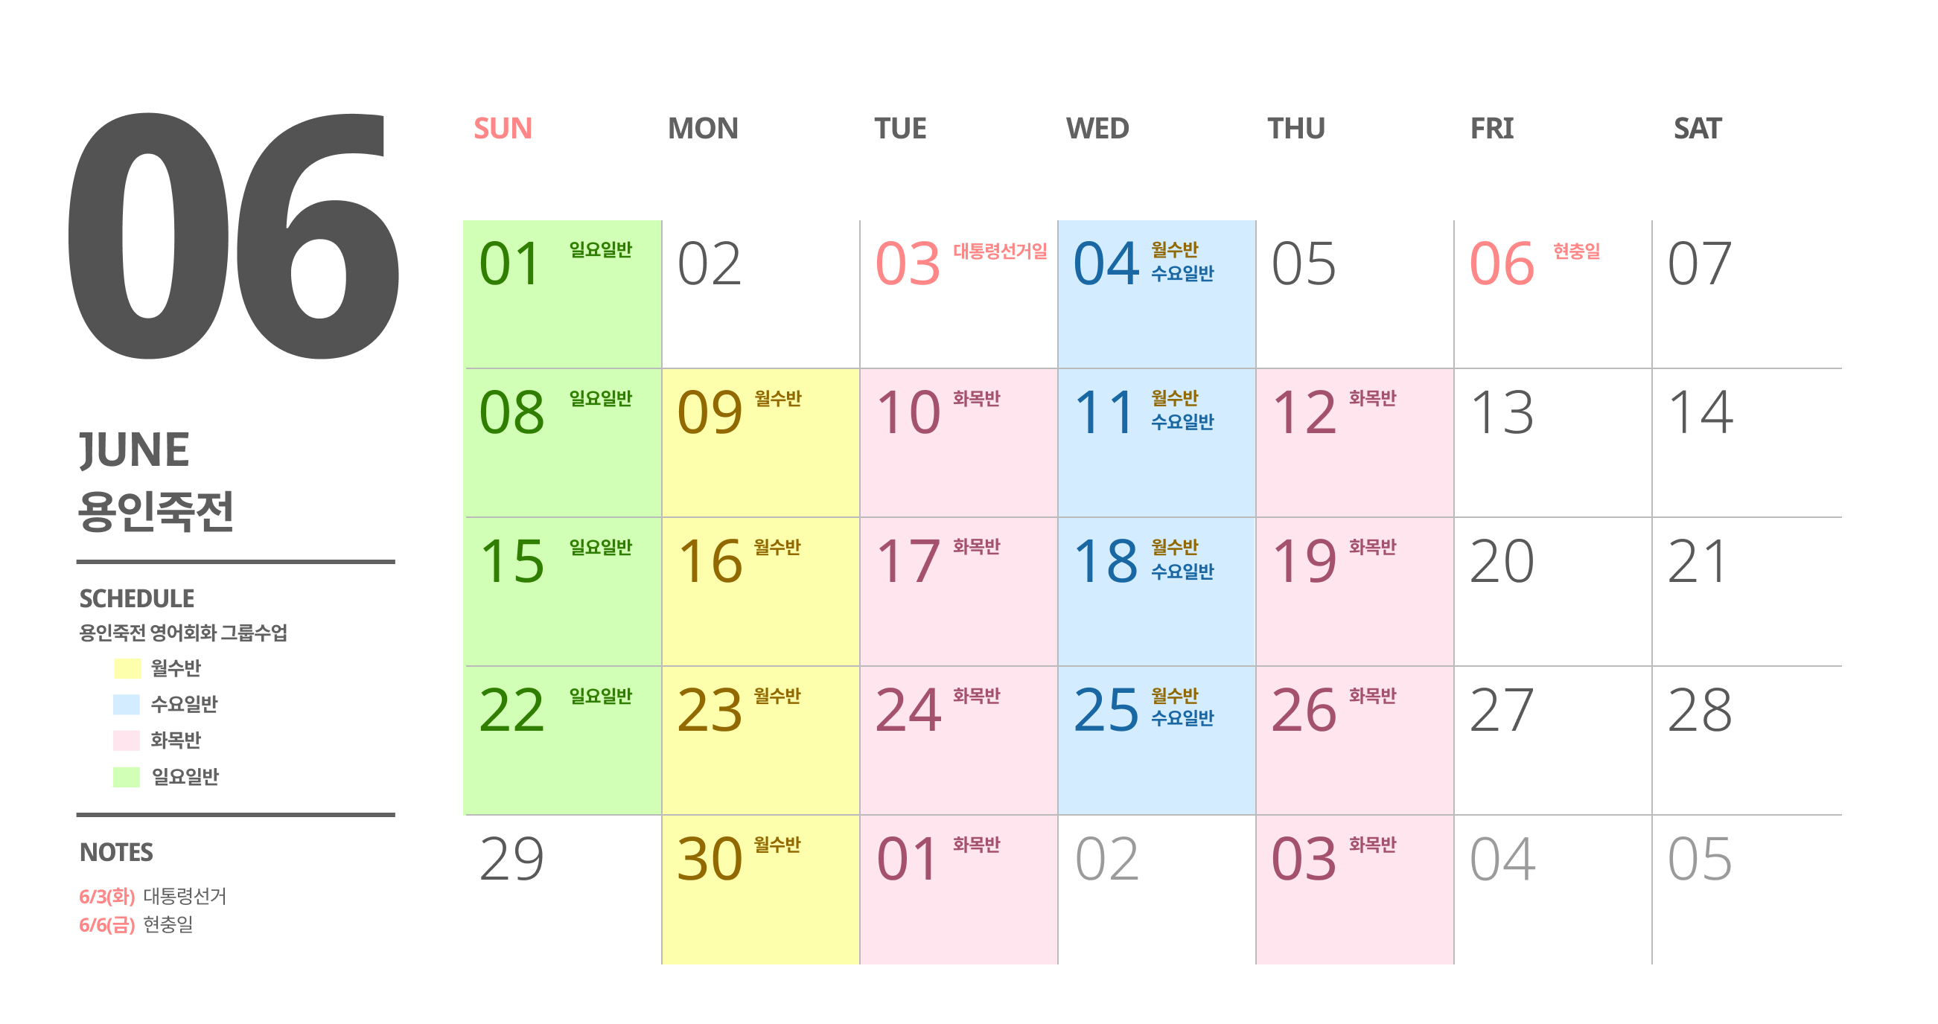Select the SAT column header
This screenshot has width=1938, height=1024.
tap(1697, 129)
